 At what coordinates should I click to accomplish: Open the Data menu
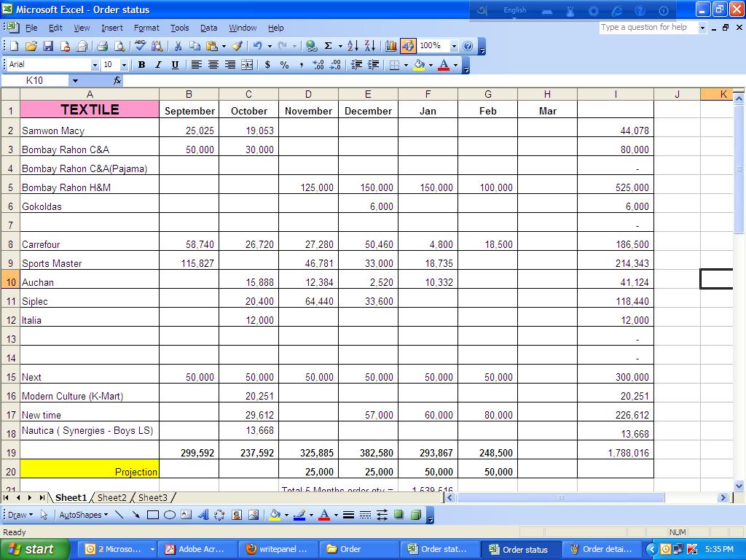pos(208,28)
